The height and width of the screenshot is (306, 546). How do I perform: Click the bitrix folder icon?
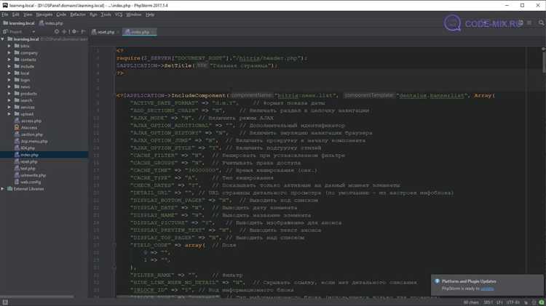click(17, 46)
